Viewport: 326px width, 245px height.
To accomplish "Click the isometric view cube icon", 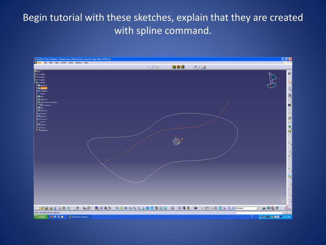I will point(152,208).
